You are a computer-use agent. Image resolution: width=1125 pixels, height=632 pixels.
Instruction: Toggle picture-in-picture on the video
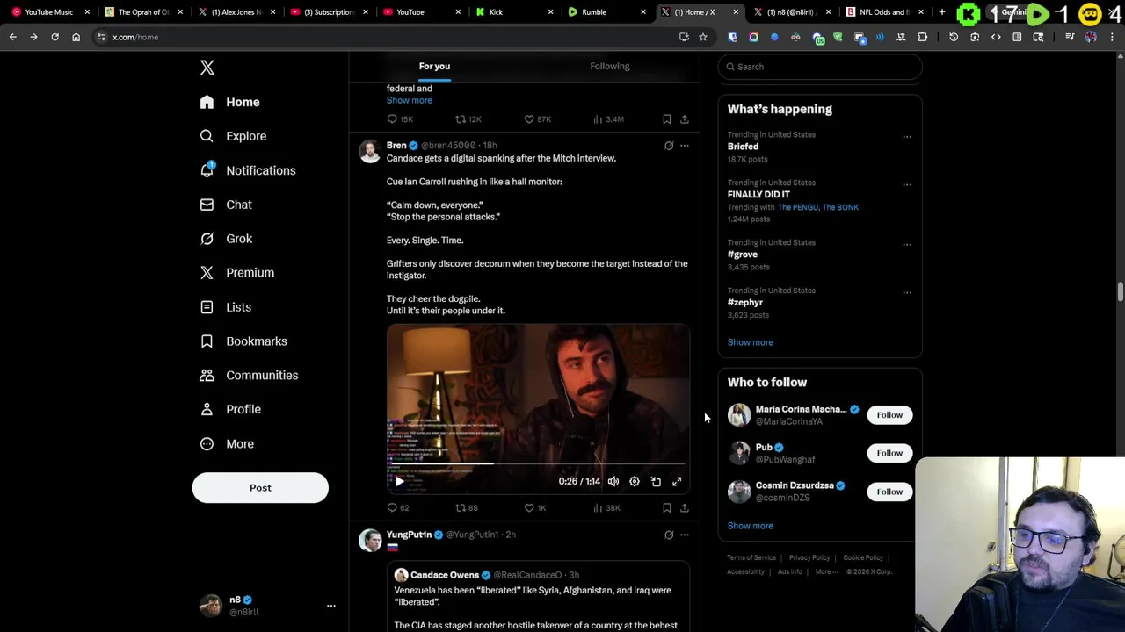point(656,481)
